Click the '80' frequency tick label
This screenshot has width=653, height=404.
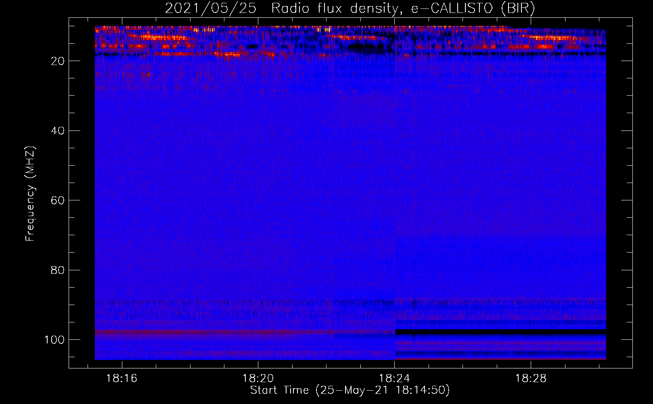coord(58,270)
